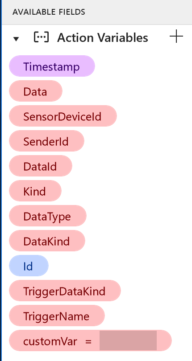Choose the TriggerName field pill
This screenshot has height=361, width=192.
point(57,316)
